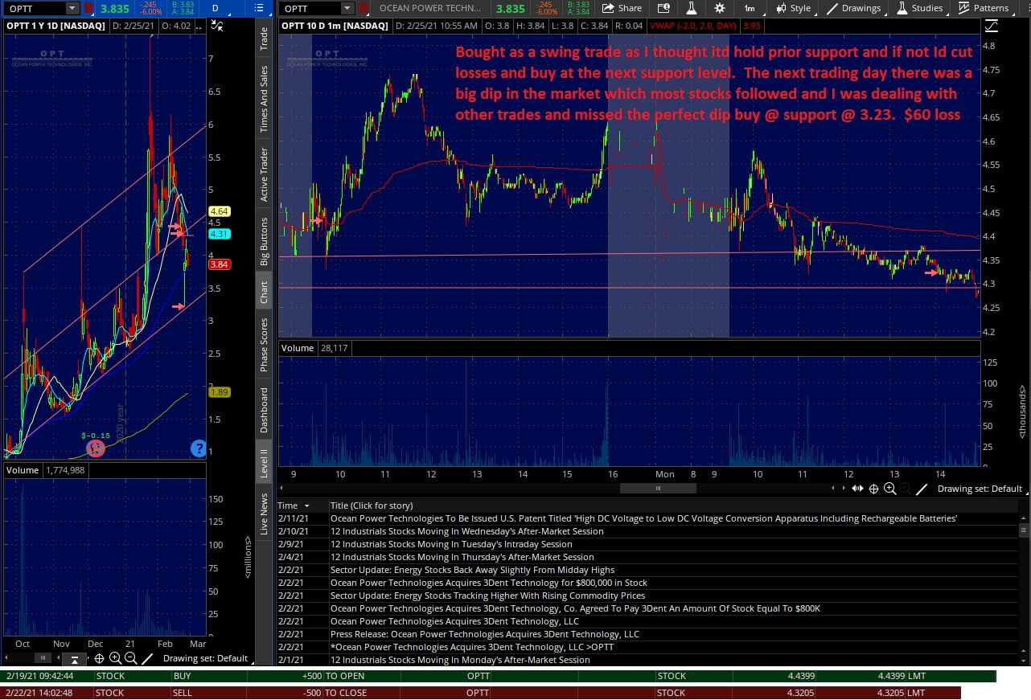Viewport: 1031px width, 700px height.
Task: Switch to the Chart side tab
Action: pos(264,292)
